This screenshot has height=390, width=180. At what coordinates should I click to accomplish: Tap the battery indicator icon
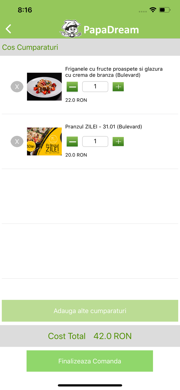click(x=165, y=10)
